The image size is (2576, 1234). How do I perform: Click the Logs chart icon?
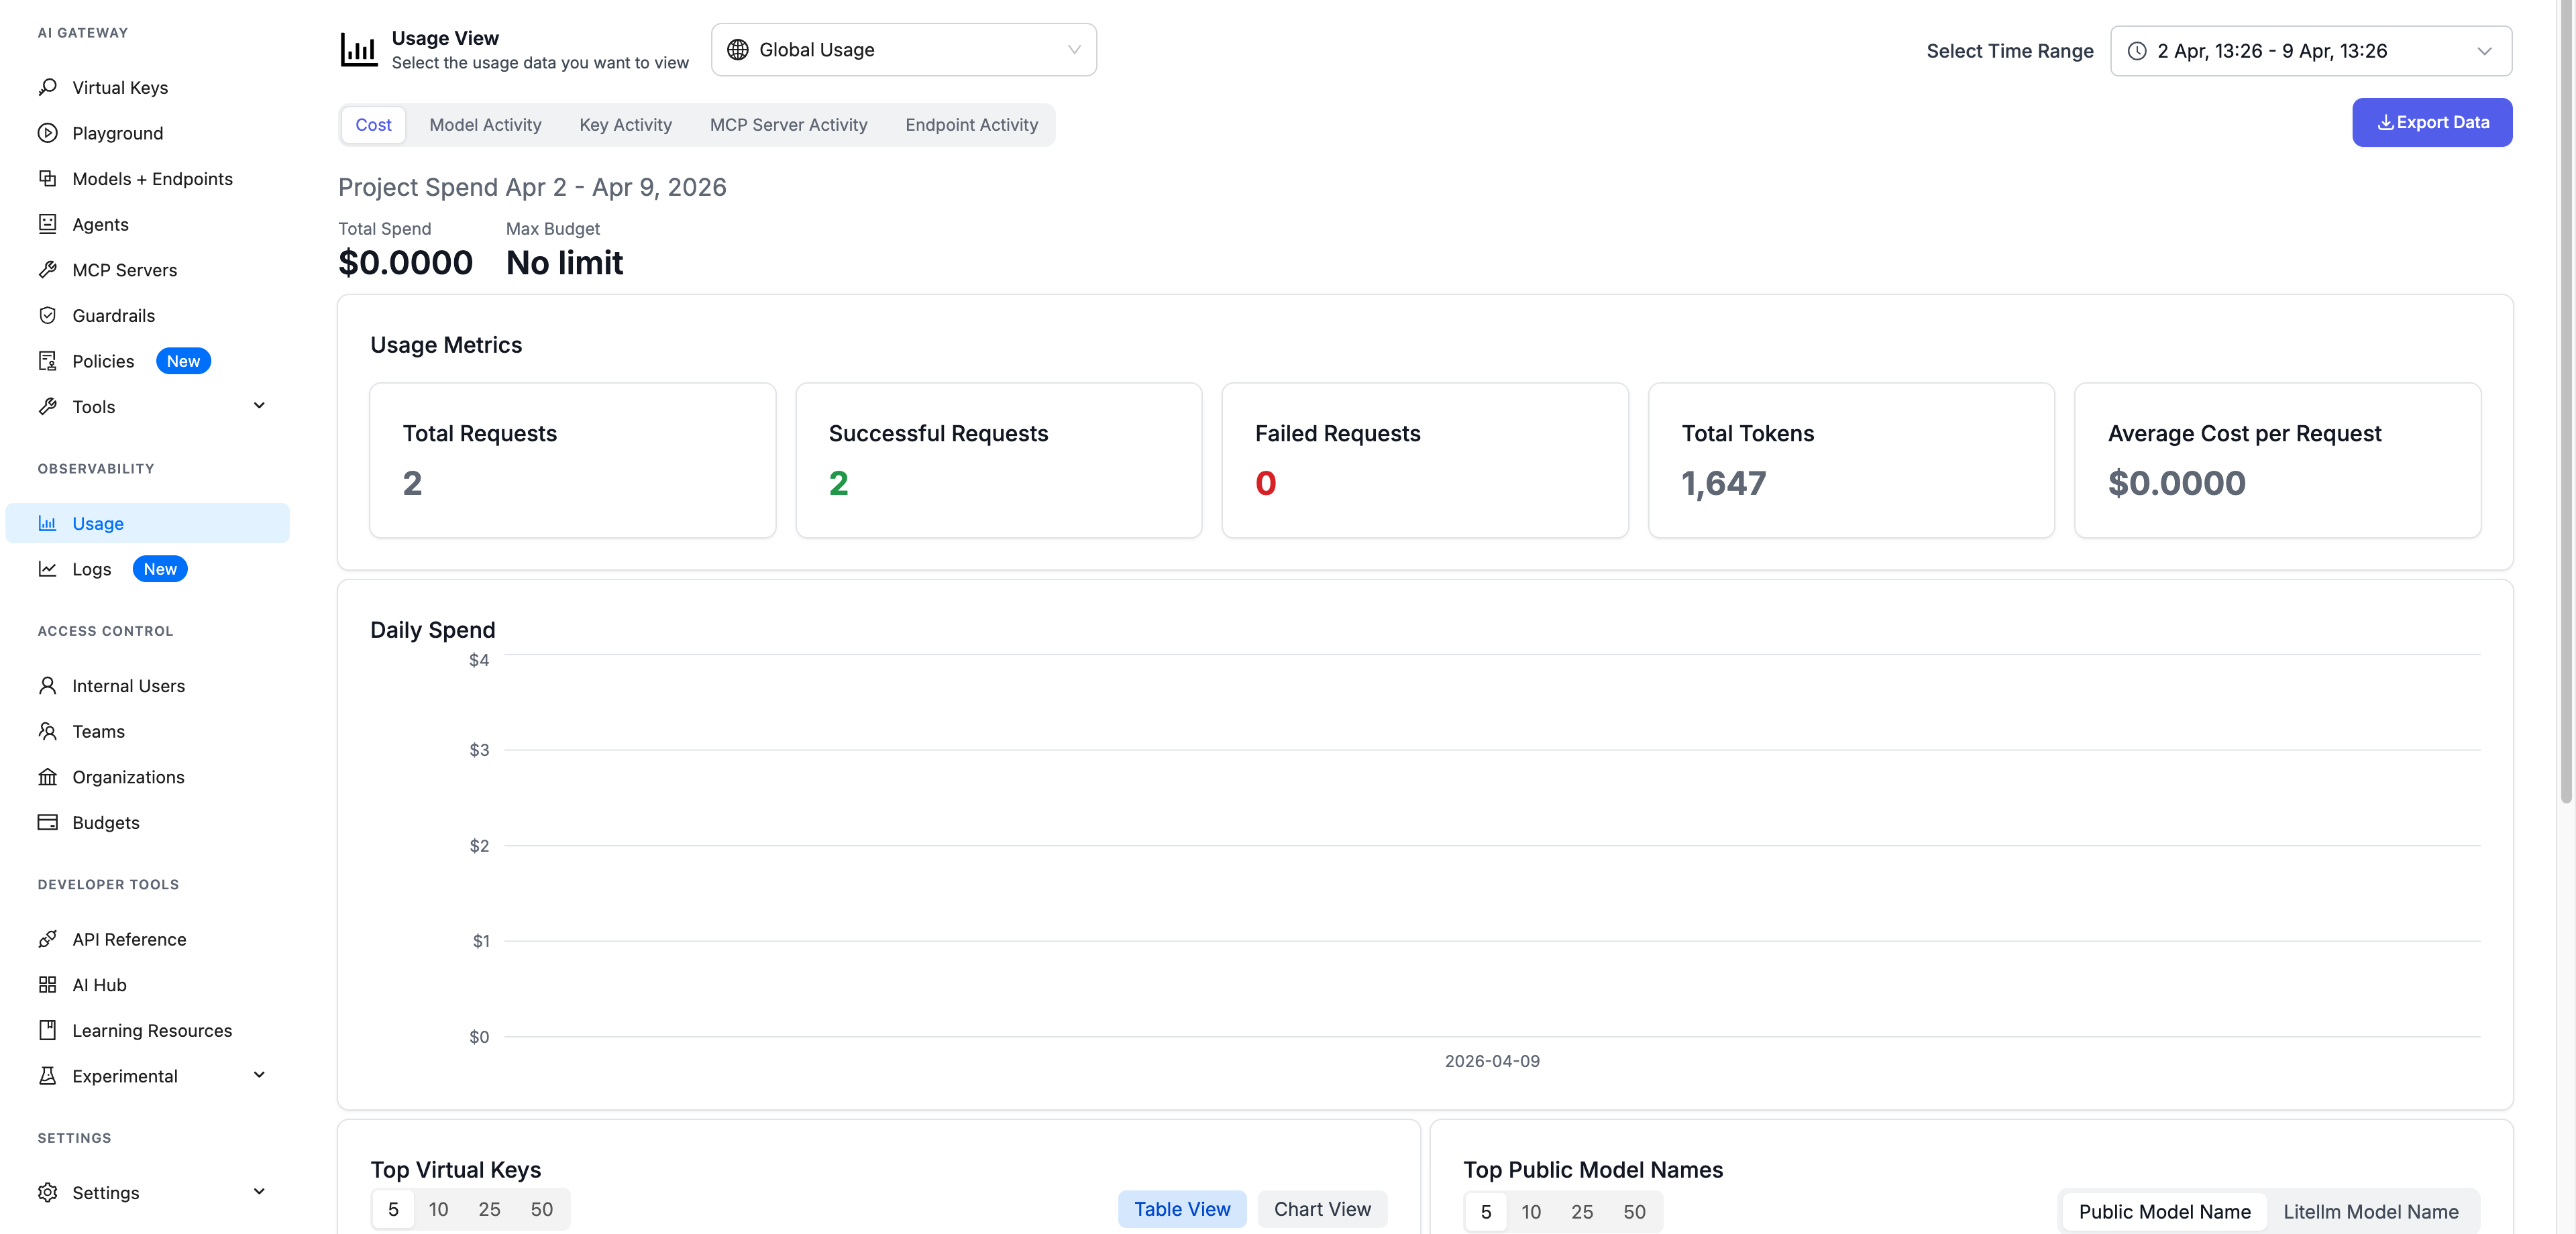coord(47,569)
